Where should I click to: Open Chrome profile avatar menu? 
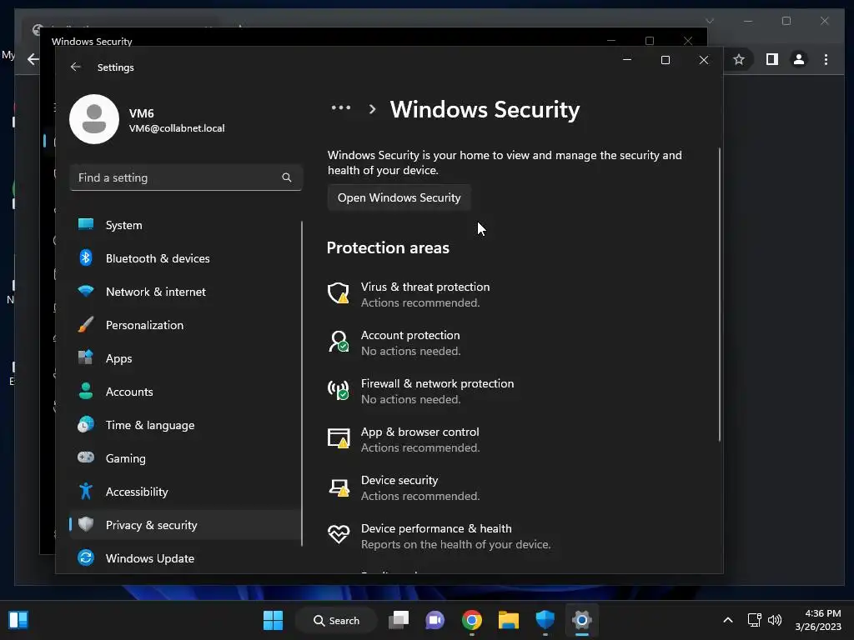coord(798,59)
